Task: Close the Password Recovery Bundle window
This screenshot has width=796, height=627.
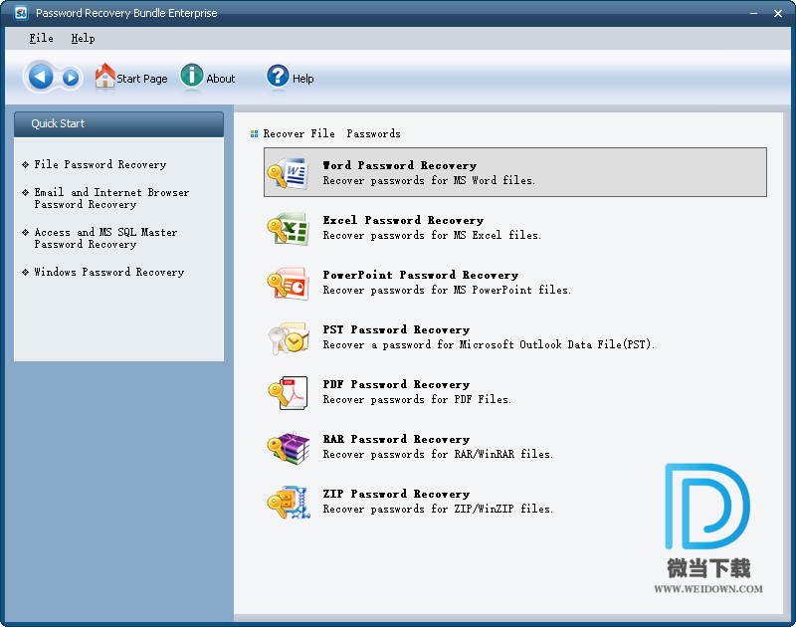Action: [778, 14]
